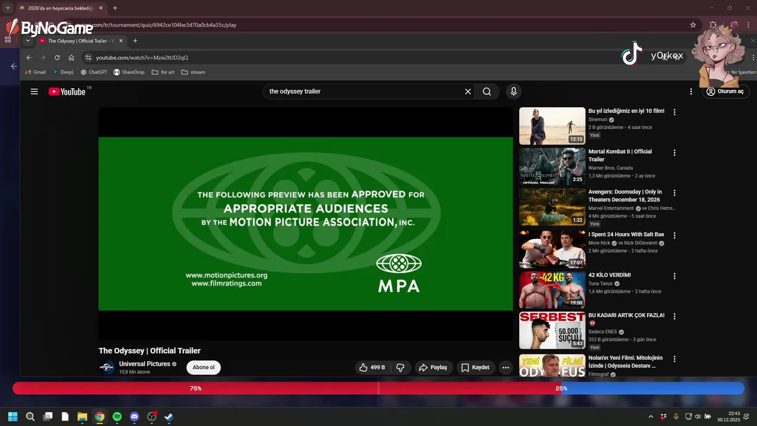Open YouTube settings three-dot menu beside Oturum aç
The height and width of the screenshot is (426, 757).
point(691,92)
